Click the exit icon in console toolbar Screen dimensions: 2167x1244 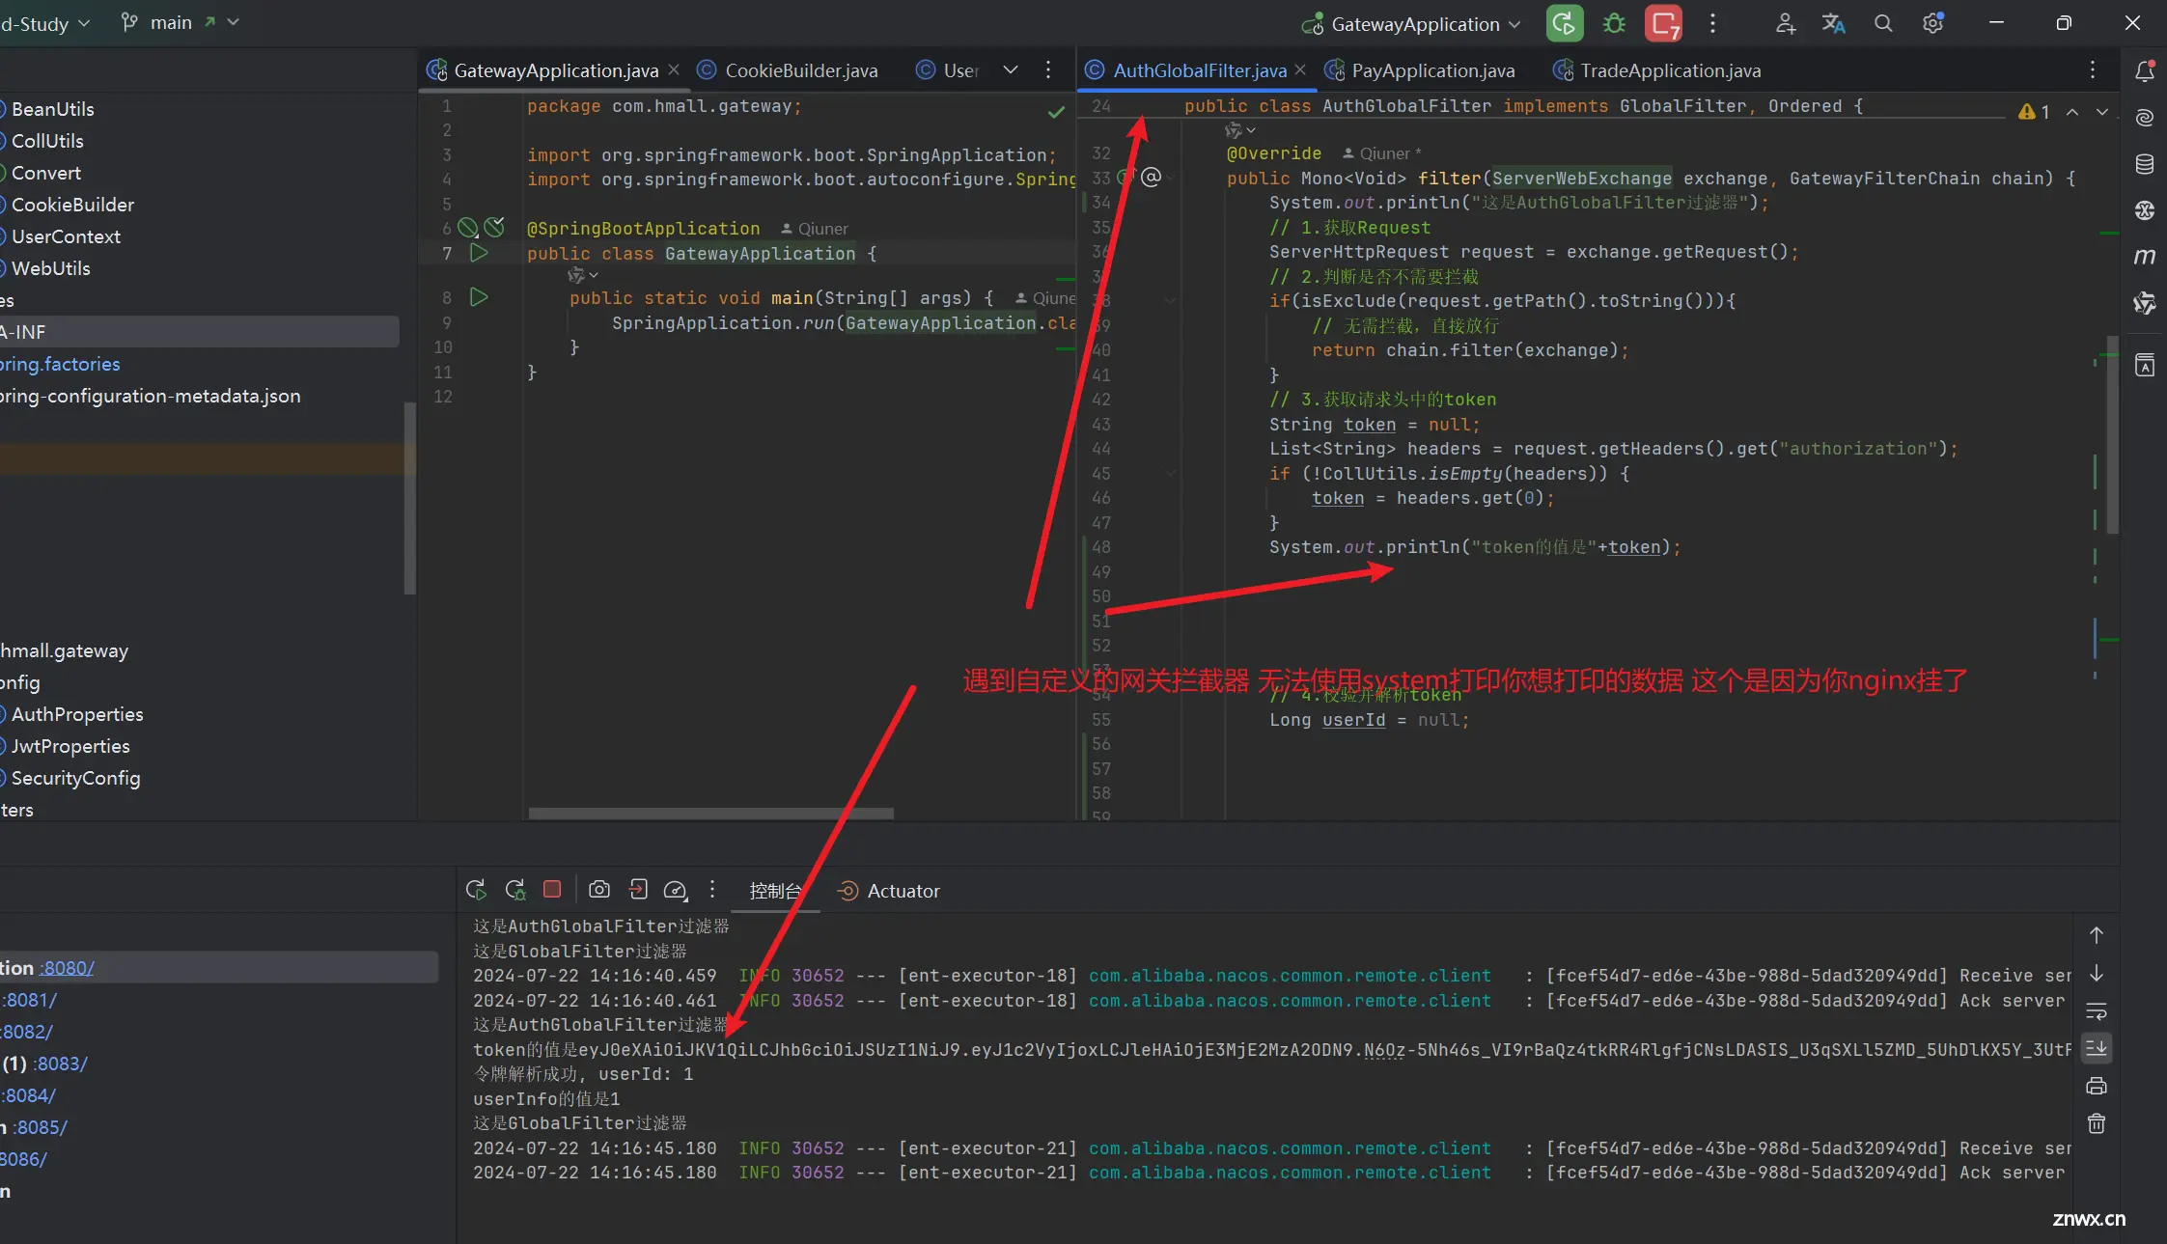point(638,889)
